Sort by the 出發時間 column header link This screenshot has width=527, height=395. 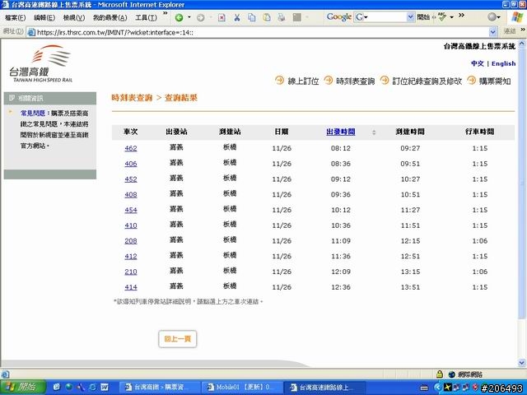pyautogui.click(x=341, y=132)
